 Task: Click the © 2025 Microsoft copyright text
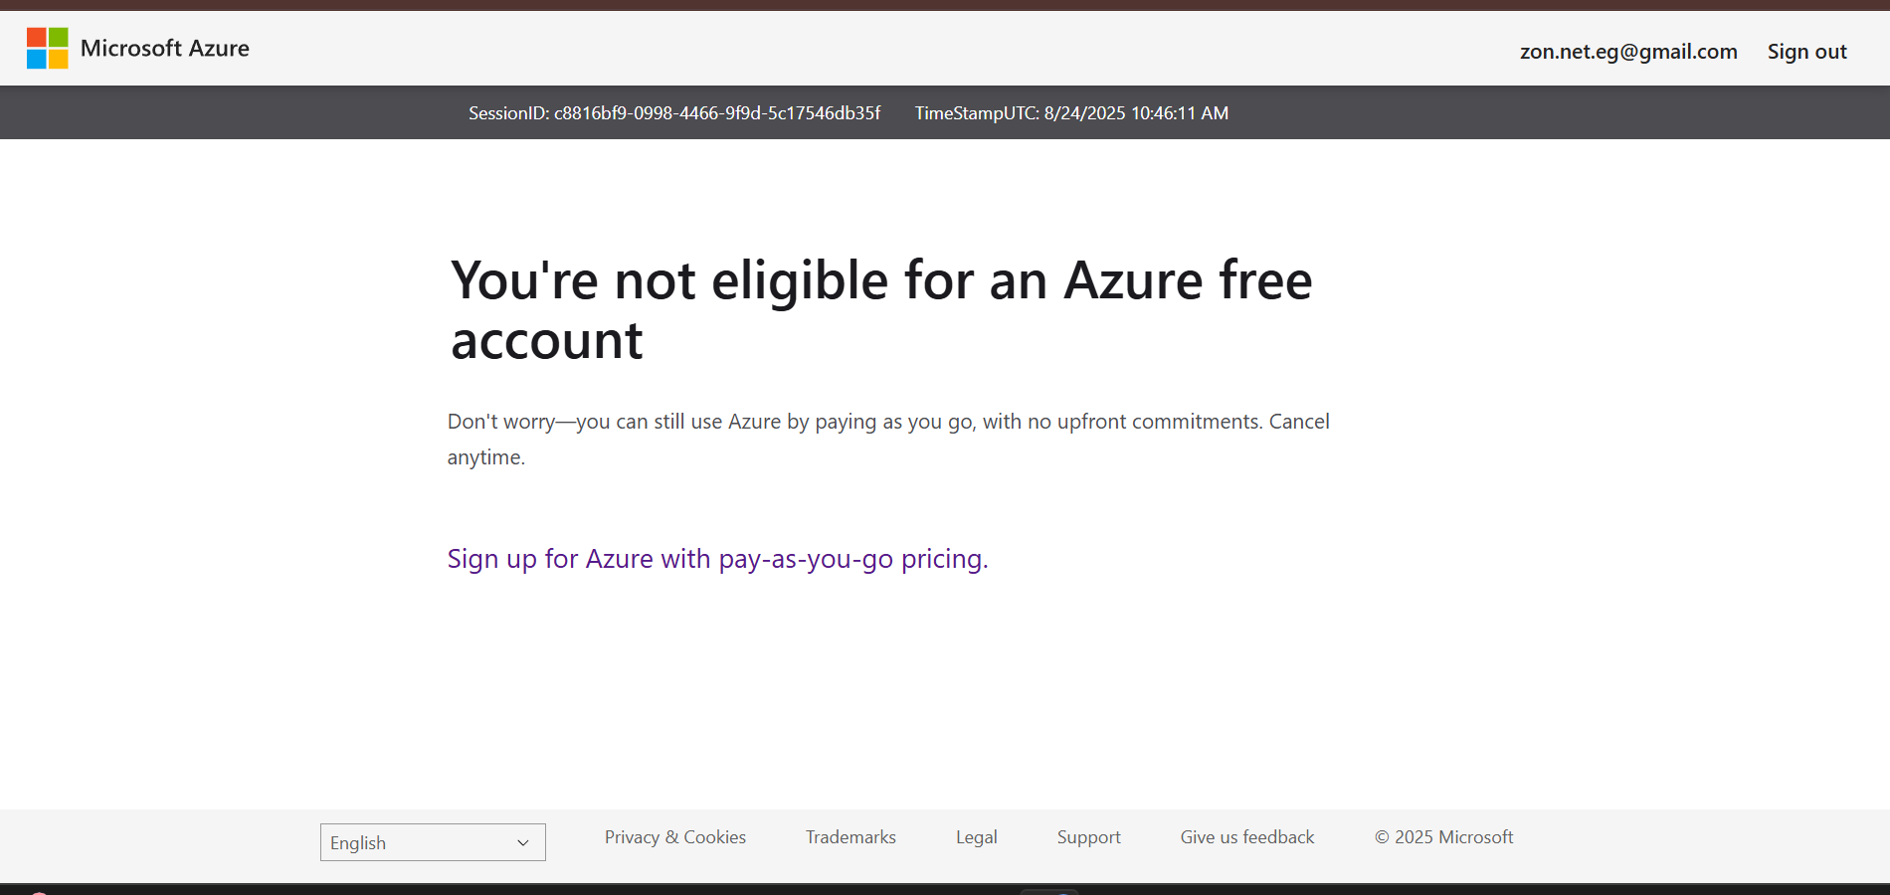(1444, 837)
